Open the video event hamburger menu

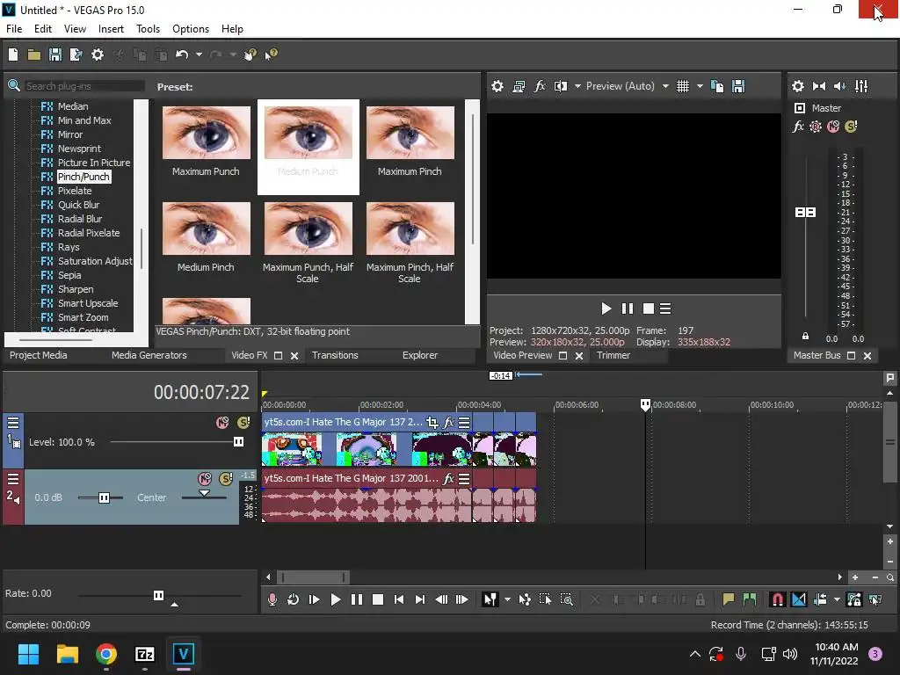[x=464, y=423]
